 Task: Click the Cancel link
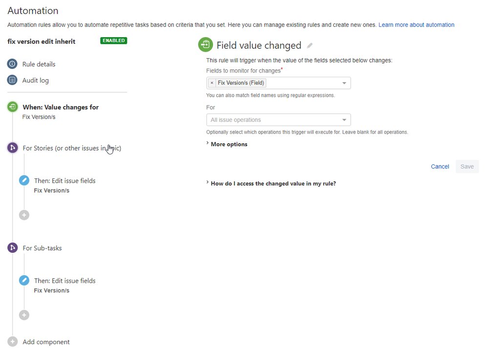(440, 167)
